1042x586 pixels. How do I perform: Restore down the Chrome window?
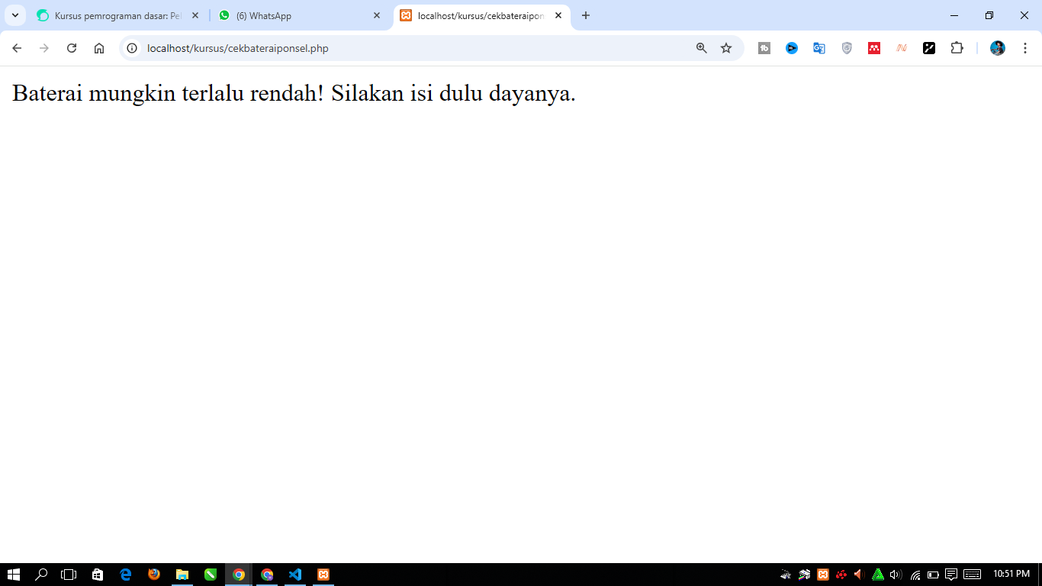pyautogui.click(x=989, y=15)
